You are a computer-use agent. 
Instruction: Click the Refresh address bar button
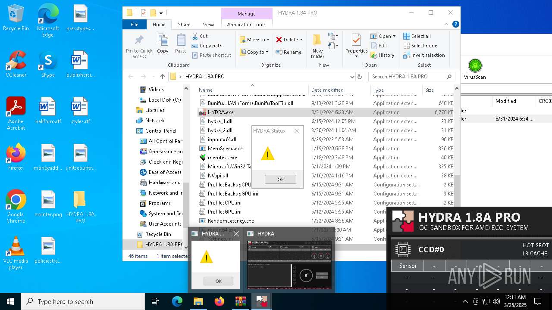(360, 77)
